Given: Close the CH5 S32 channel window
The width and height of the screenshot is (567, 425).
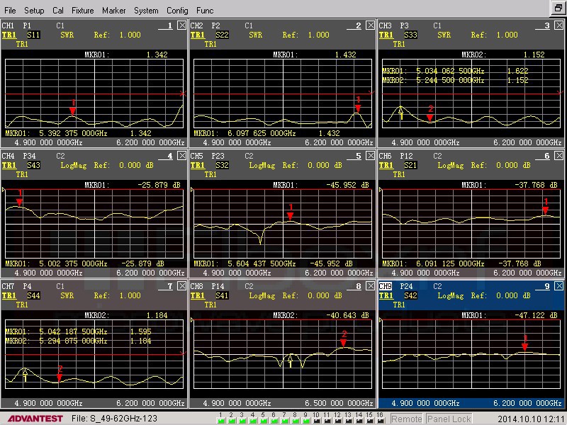Looking at the screenshot, I should coord(371,156).
